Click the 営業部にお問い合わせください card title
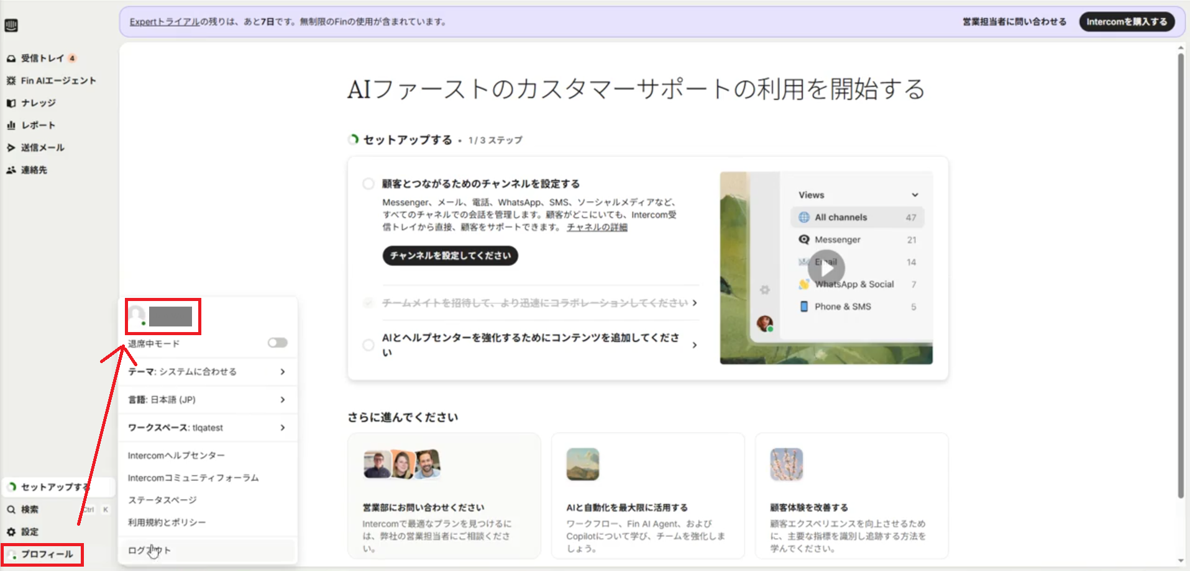The image size is (1190, 571). 423,508
